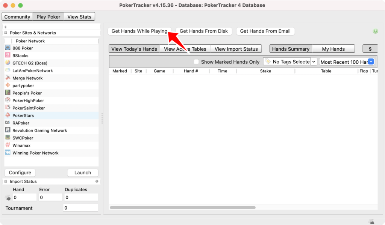Click the Error count input field
Screen dimensions: 385x225
point(50,197)
